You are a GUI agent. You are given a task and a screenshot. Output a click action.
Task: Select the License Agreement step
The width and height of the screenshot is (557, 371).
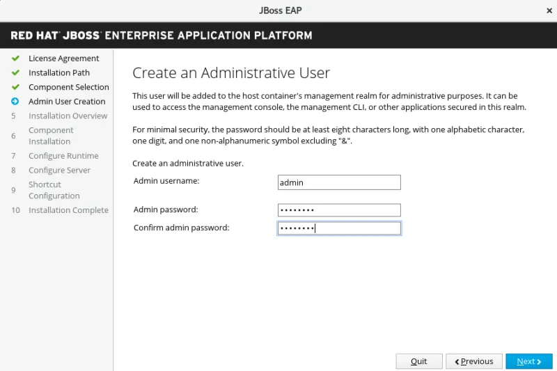pyautogui.click(x=64, y=58)
